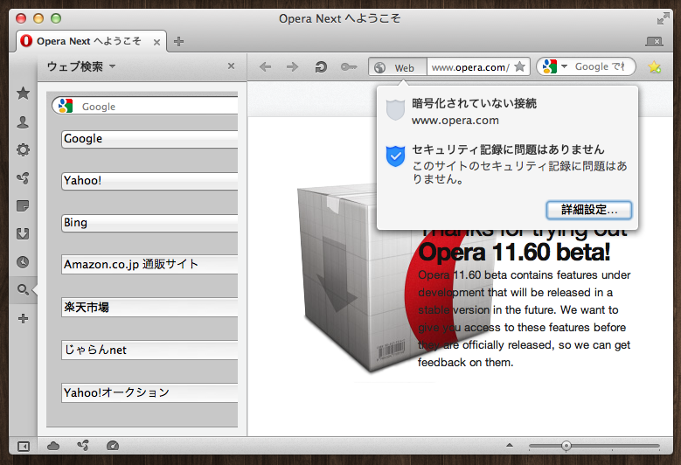Image resolution: width=681 pixels, height=465 pixels.
Task: Click the Bing search field
Action: pos(149,223)
